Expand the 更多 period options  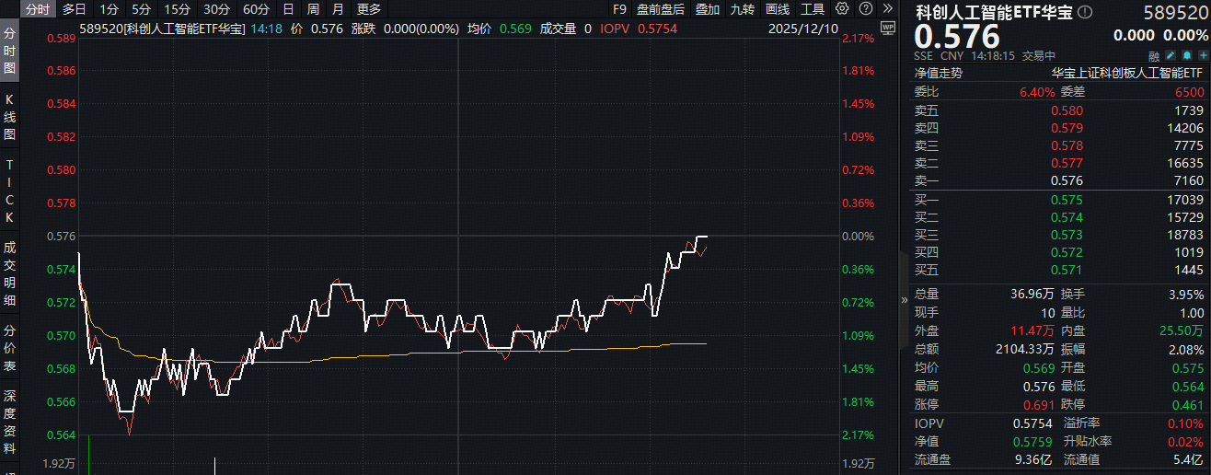pyautogui.click(x=369, y=9)
